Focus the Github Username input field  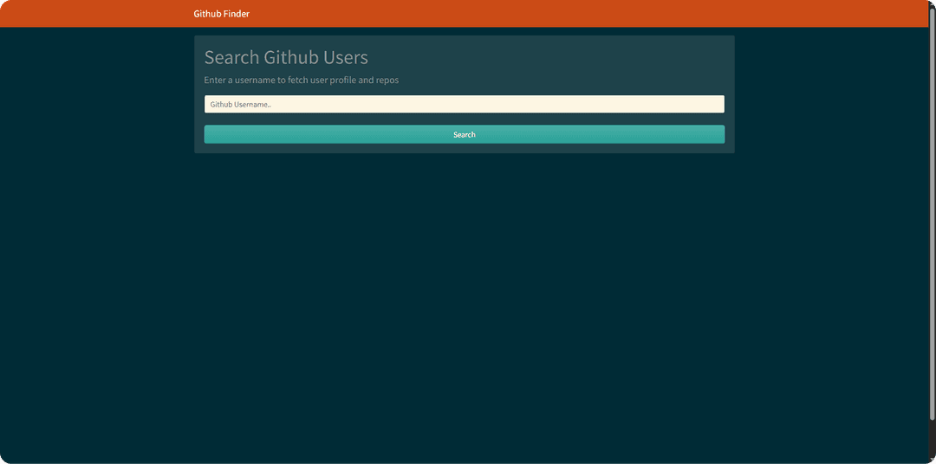coord(465,105)
